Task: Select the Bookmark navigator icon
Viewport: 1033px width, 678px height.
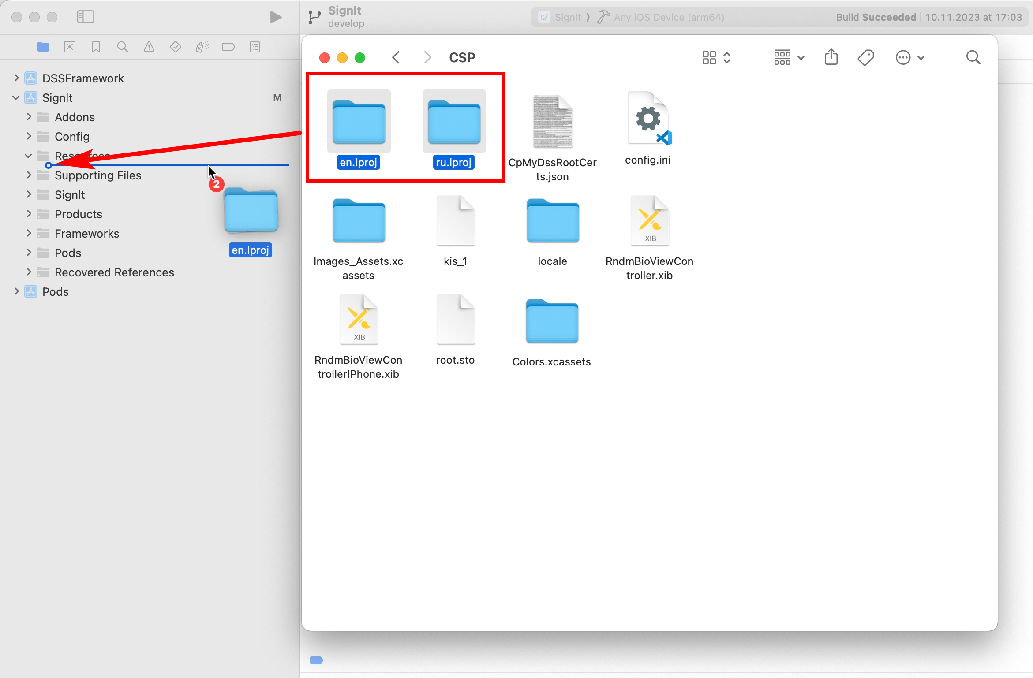Action: pyautogui.click(x=96, y=47)
